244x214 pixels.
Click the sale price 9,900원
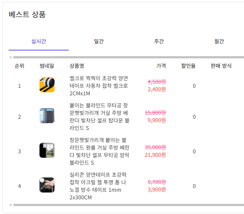[157, 120]
